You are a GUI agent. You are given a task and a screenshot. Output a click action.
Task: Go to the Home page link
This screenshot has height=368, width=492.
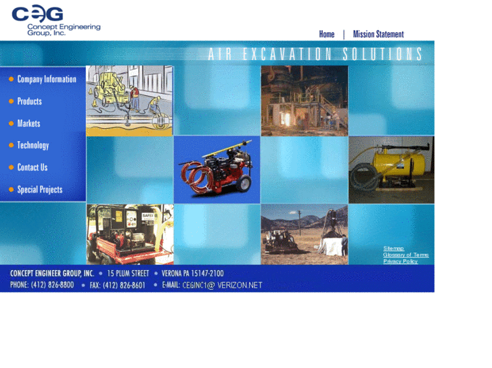327,34
